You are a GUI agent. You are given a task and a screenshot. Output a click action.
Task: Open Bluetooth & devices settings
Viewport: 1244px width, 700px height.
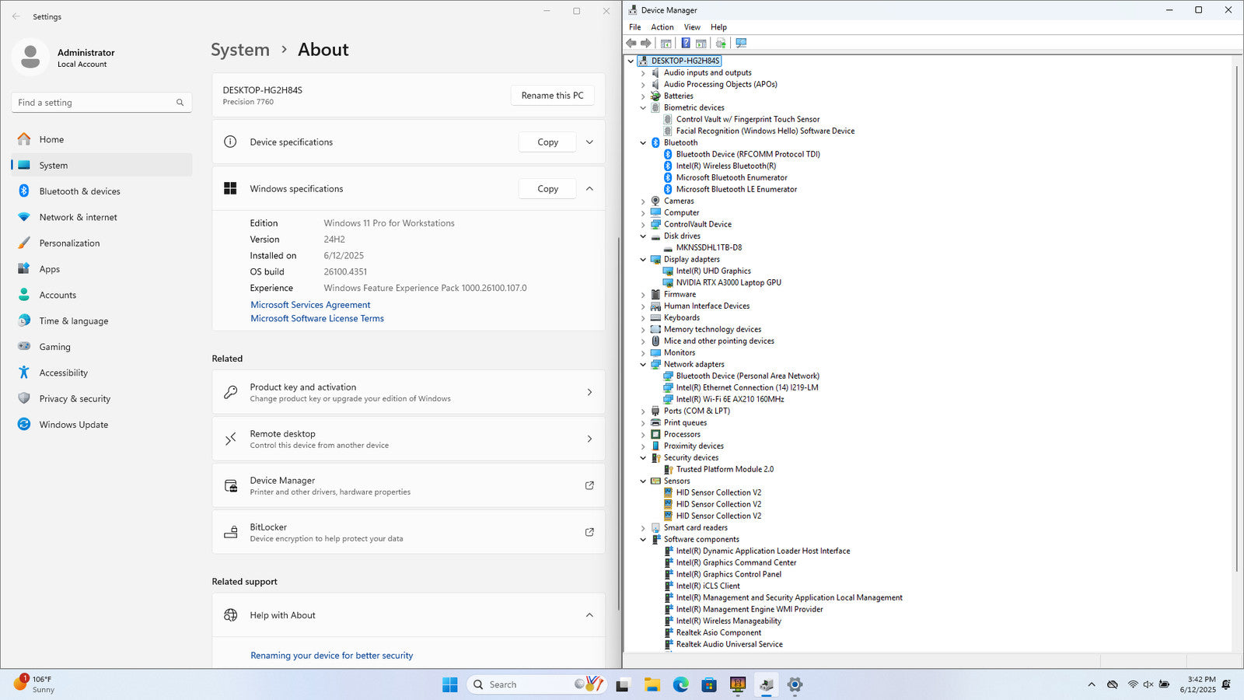point(102,191)
